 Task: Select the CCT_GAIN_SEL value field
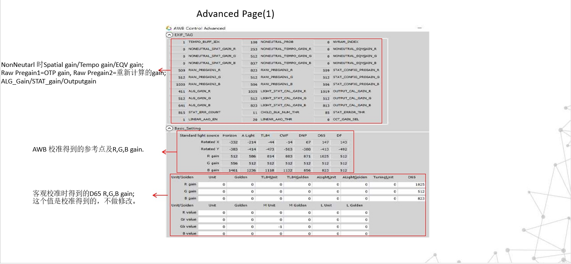[322, 120]
